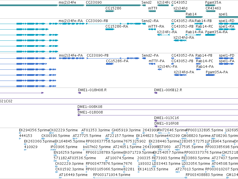Select EST label AT10074.5prime

tap(120, 158)
